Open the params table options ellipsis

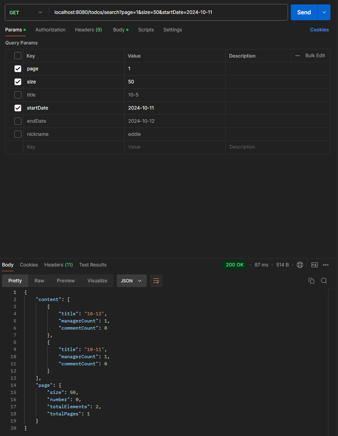[x=298, y=56]
